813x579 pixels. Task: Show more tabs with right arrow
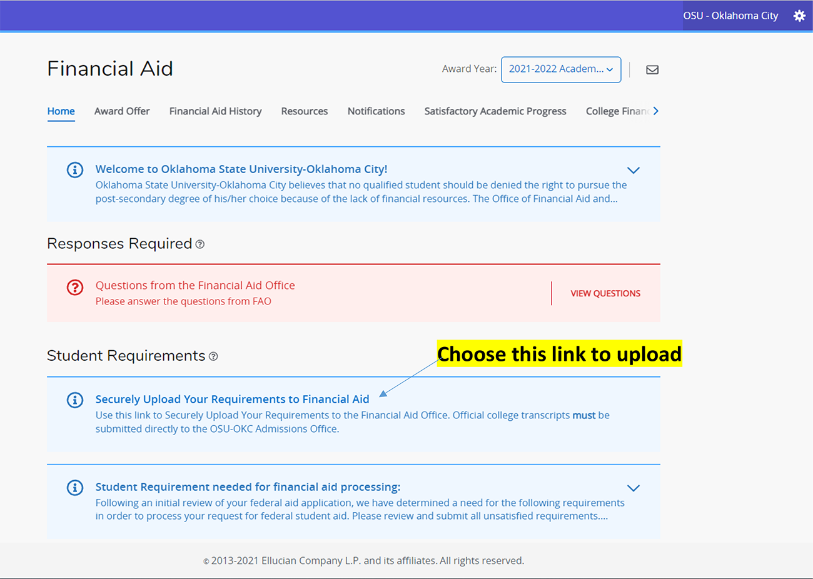[x=655, y=111]
